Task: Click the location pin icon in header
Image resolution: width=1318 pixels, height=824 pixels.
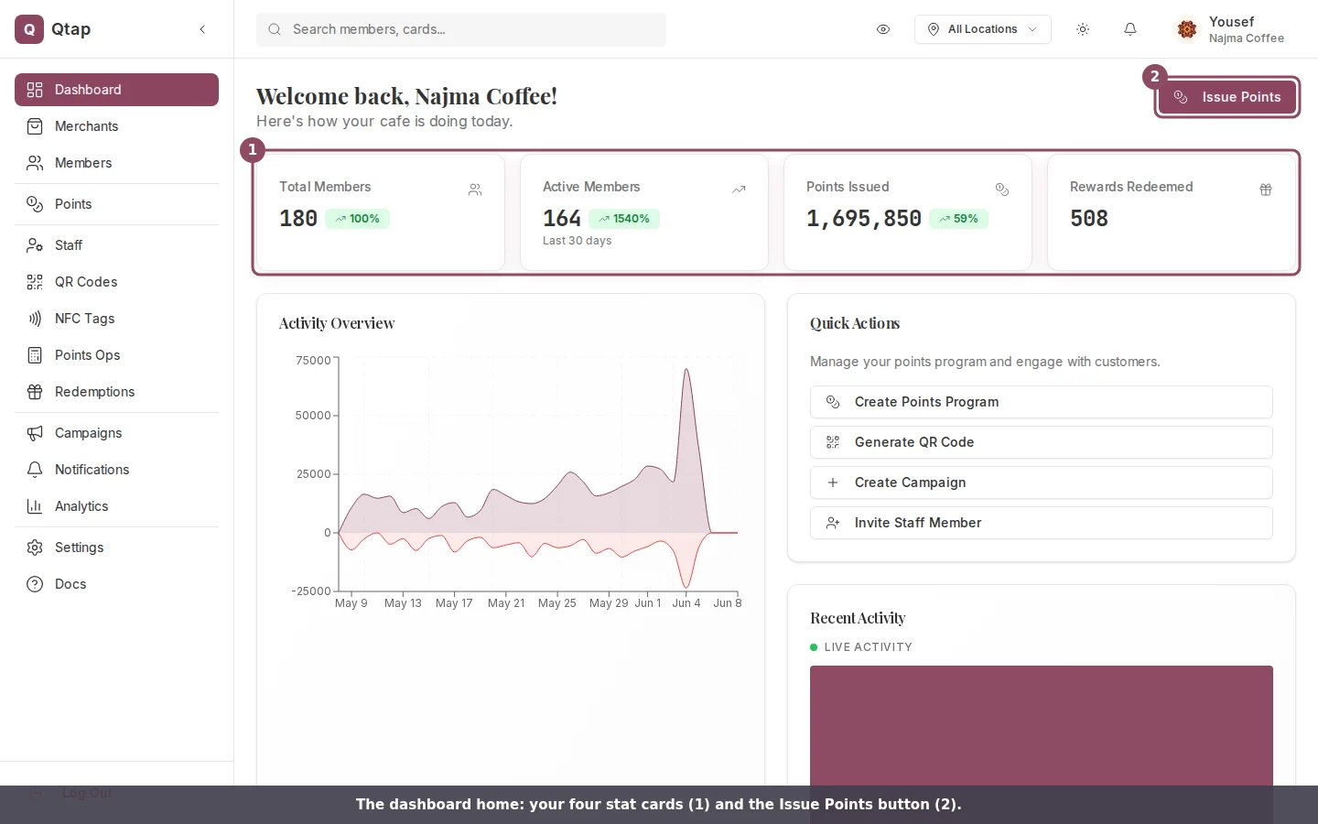Action: click(x=934, y=29)
